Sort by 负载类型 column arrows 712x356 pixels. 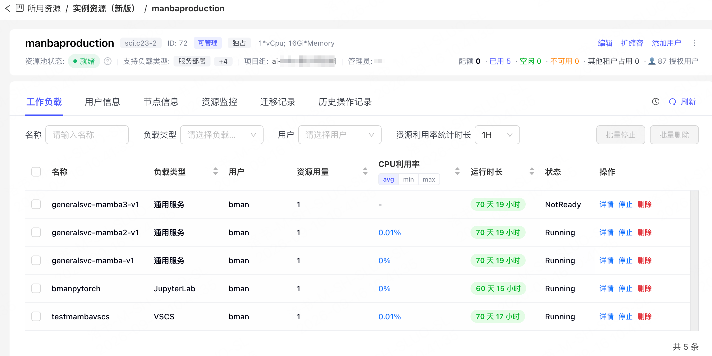(x=216, y=171)
